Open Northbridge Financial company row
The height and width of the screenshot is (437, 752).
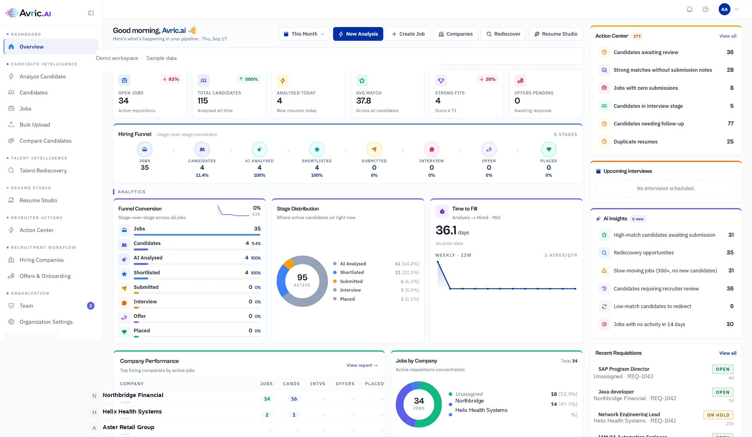(x=249, y=398)
